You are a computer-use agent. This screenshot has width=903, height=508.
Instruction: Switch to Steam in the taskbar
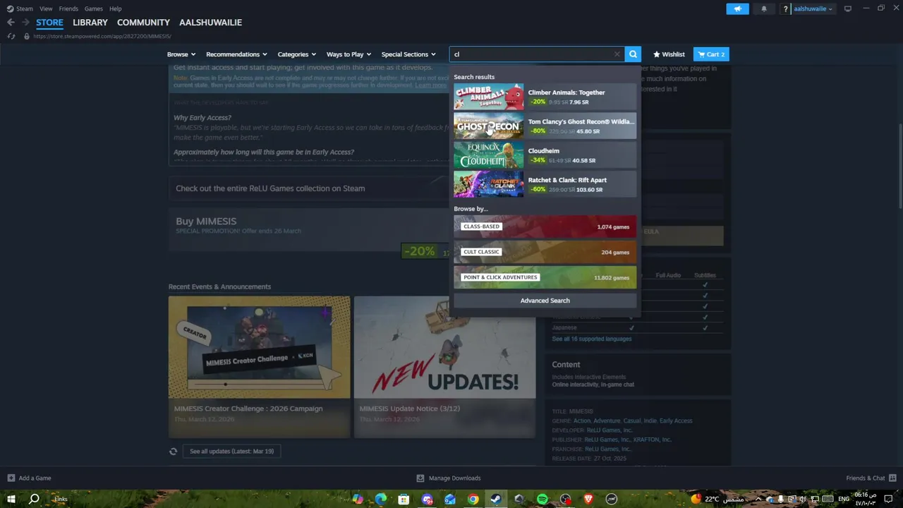click(x=496, y=499)
